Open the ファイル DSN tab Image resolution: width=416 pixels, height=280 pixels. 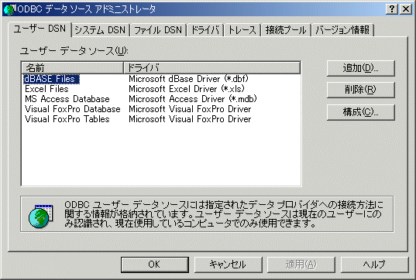(158, 30)
